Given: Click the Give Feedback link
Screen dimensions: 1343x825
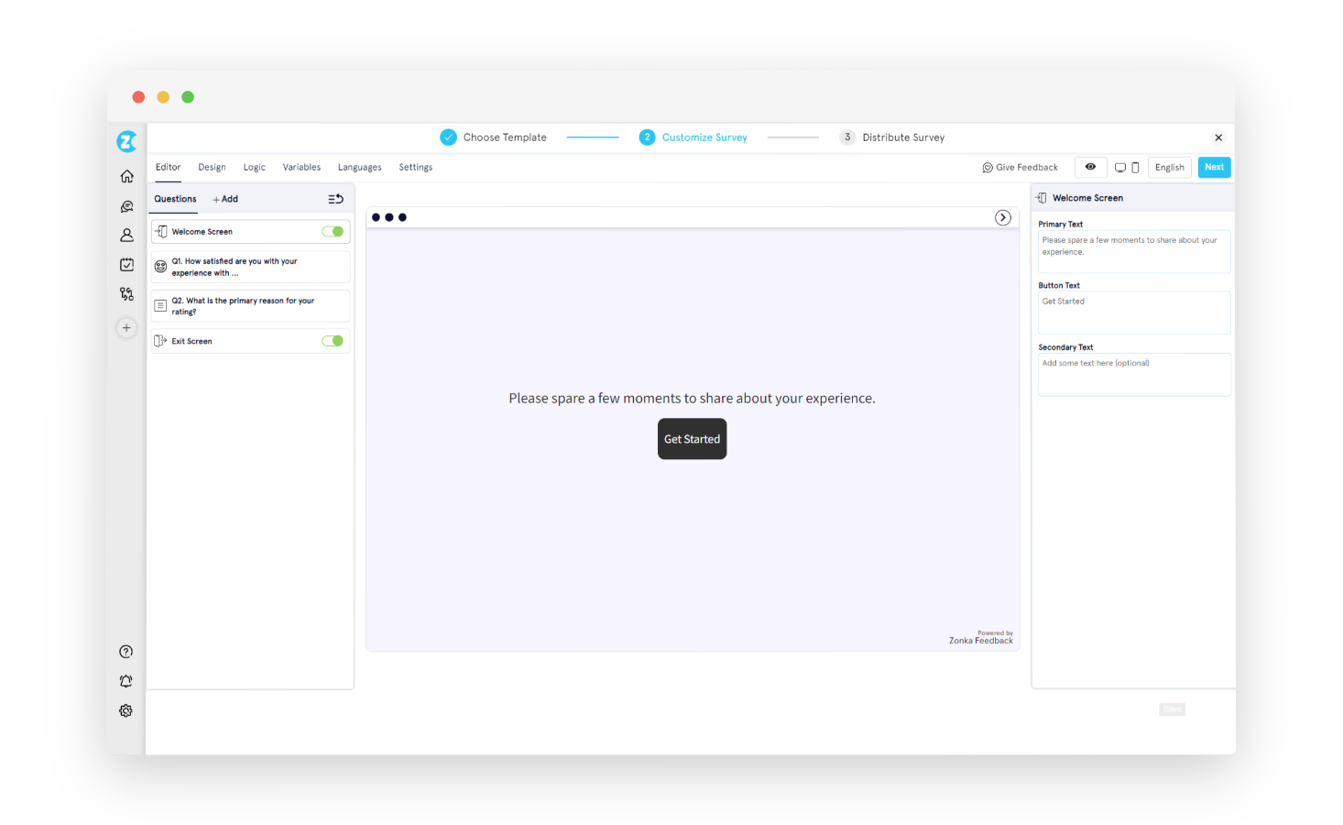Looking at the screenshot, I should click(1020, 167).
